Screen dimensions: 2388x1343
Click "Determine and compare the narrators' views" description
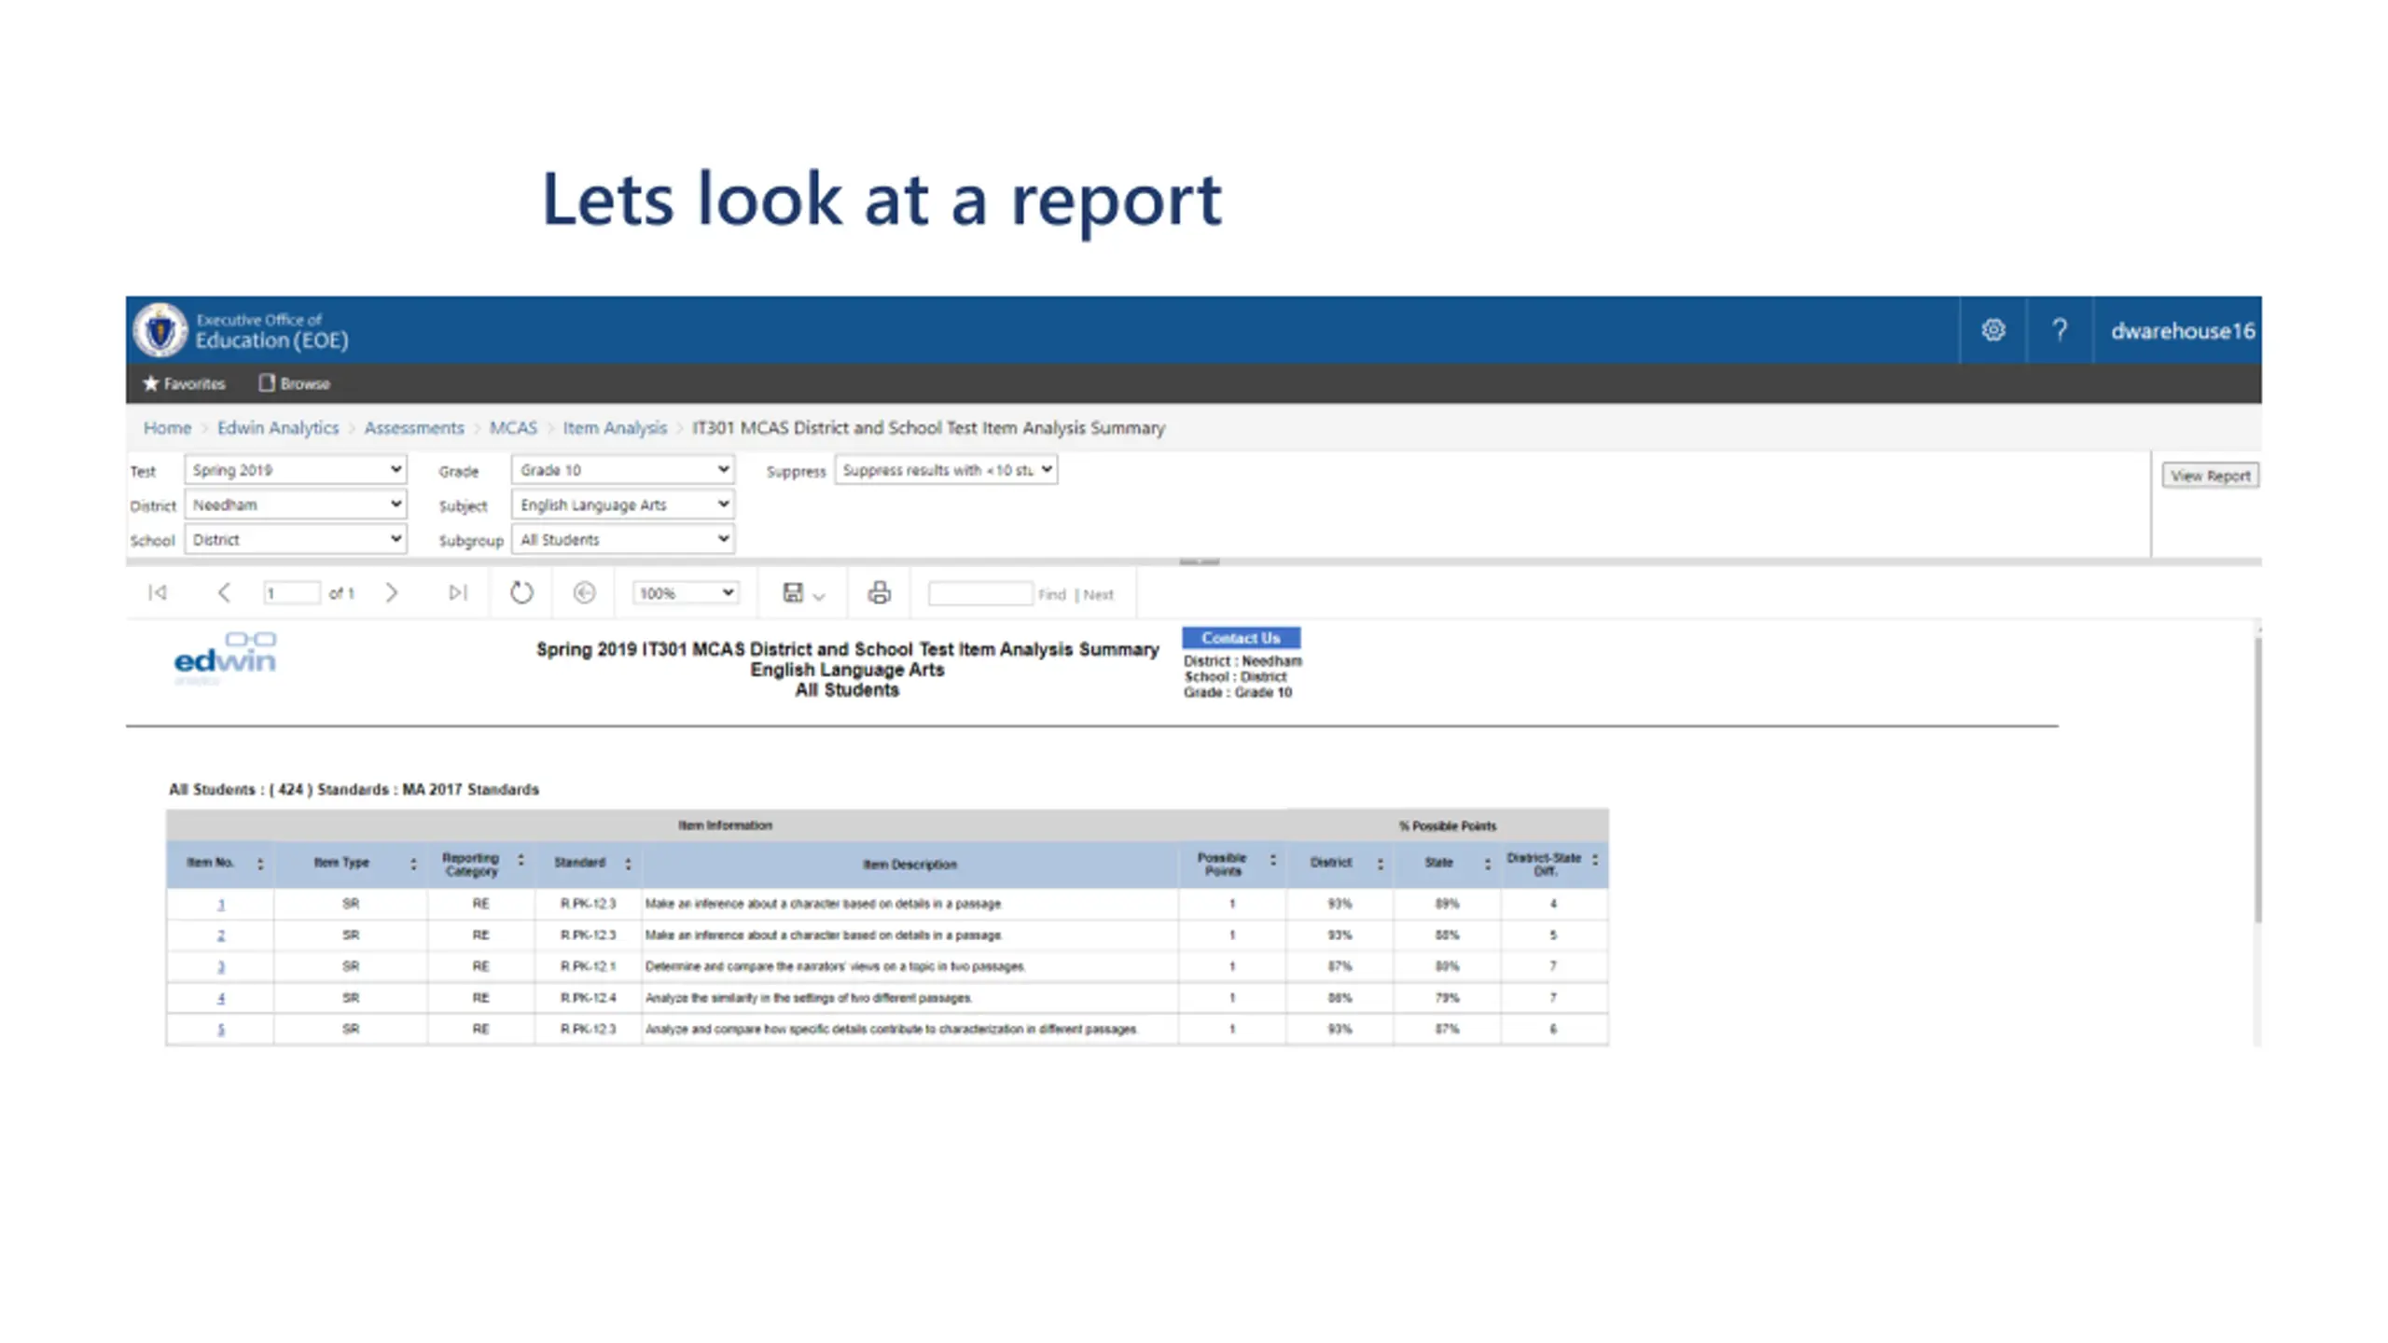click(835, 966)
